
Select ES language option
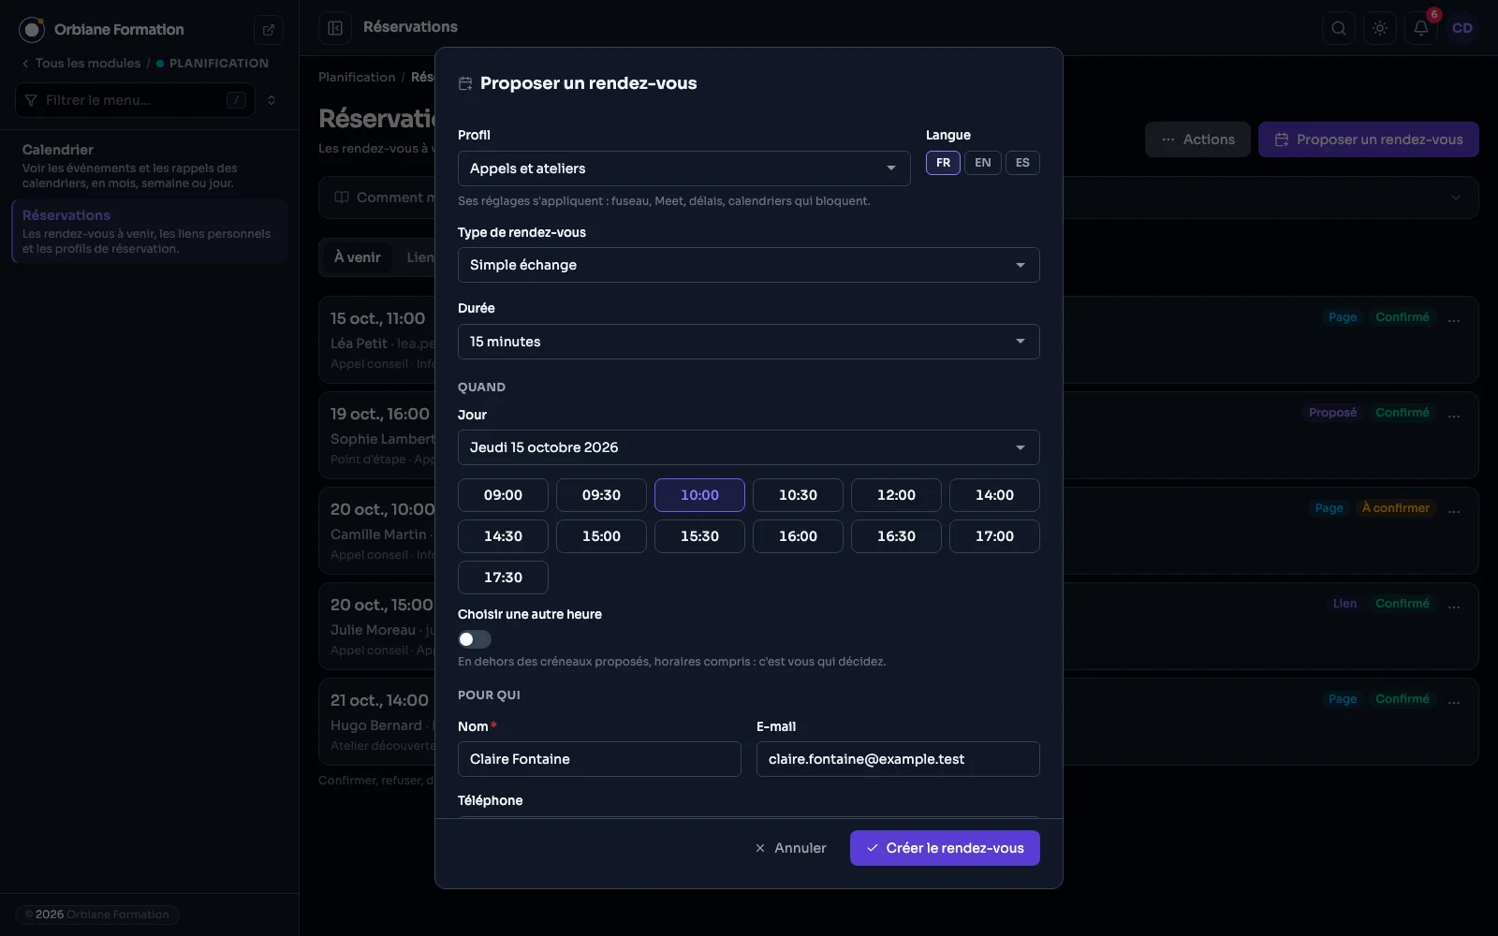coord(1022,163)
